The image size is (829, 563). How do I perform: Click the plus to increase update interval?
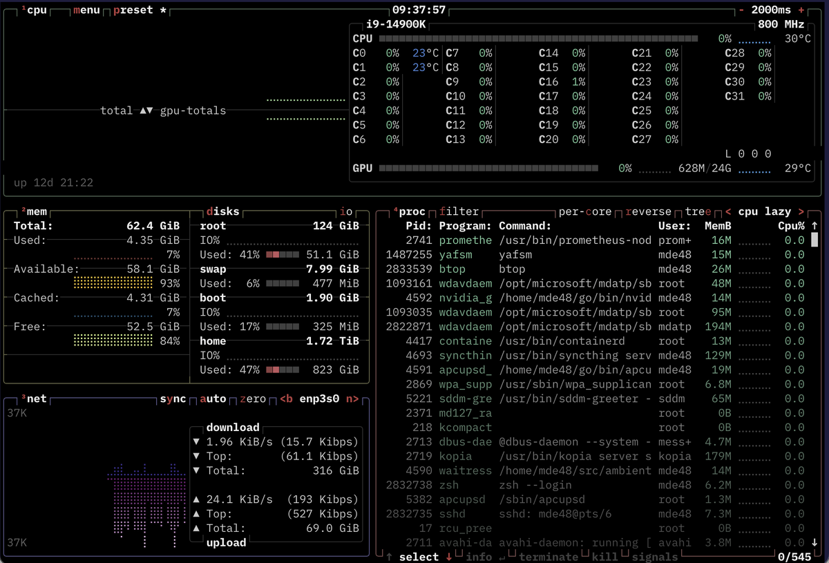click(x=801, y=10)
